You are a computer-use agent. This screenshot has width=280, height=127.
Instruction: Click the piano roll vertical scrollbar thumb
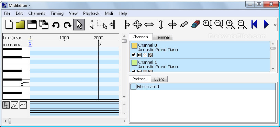point(124,41)
